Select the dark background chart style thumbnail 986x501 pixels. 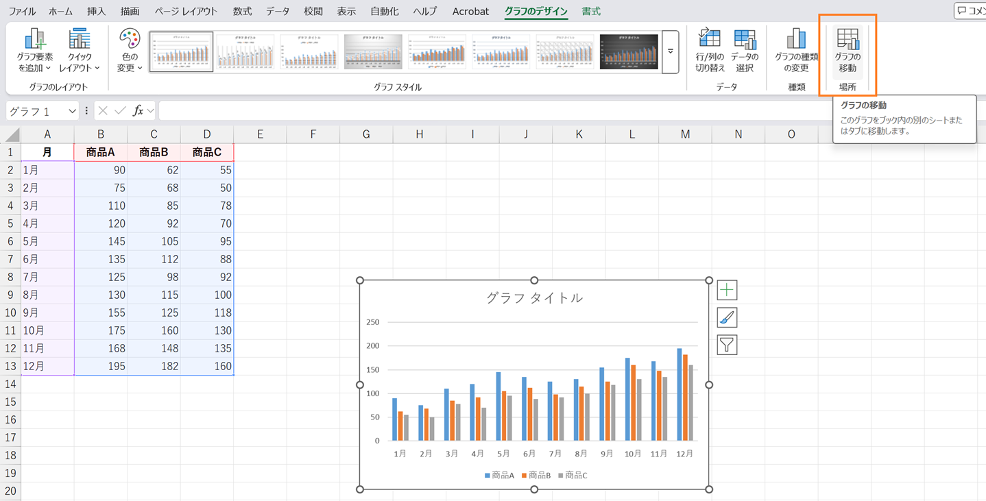[629, 52]
